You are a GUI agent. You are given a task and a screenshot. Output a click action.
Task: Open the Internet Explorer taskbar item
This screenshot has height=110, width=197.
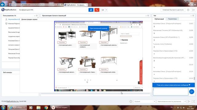[17, 108]
